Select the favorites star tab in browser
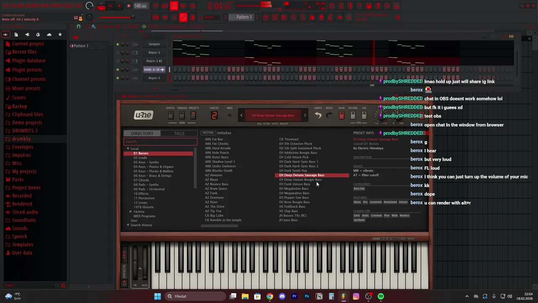 60,35
